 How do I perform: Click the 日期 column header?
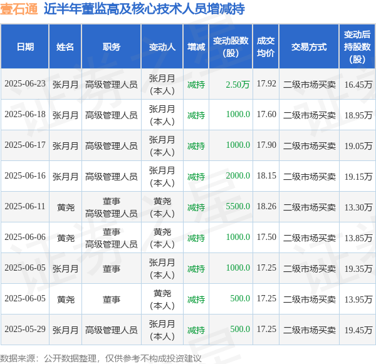point(25,47)
